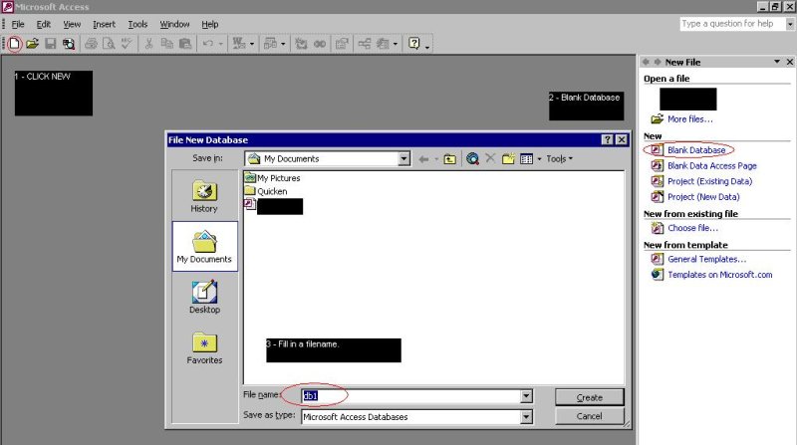Expand the Save as type dropdown
797x445 pixels.
(526, 417)
